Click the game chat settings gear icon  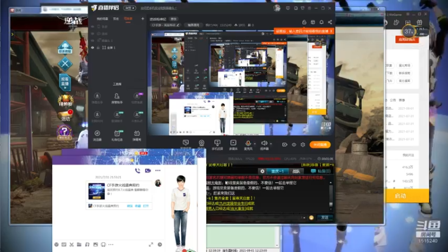[262, 171]
